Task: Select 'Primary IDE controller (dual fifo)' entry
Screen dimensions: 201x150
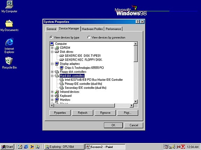Action: [83, 84]
